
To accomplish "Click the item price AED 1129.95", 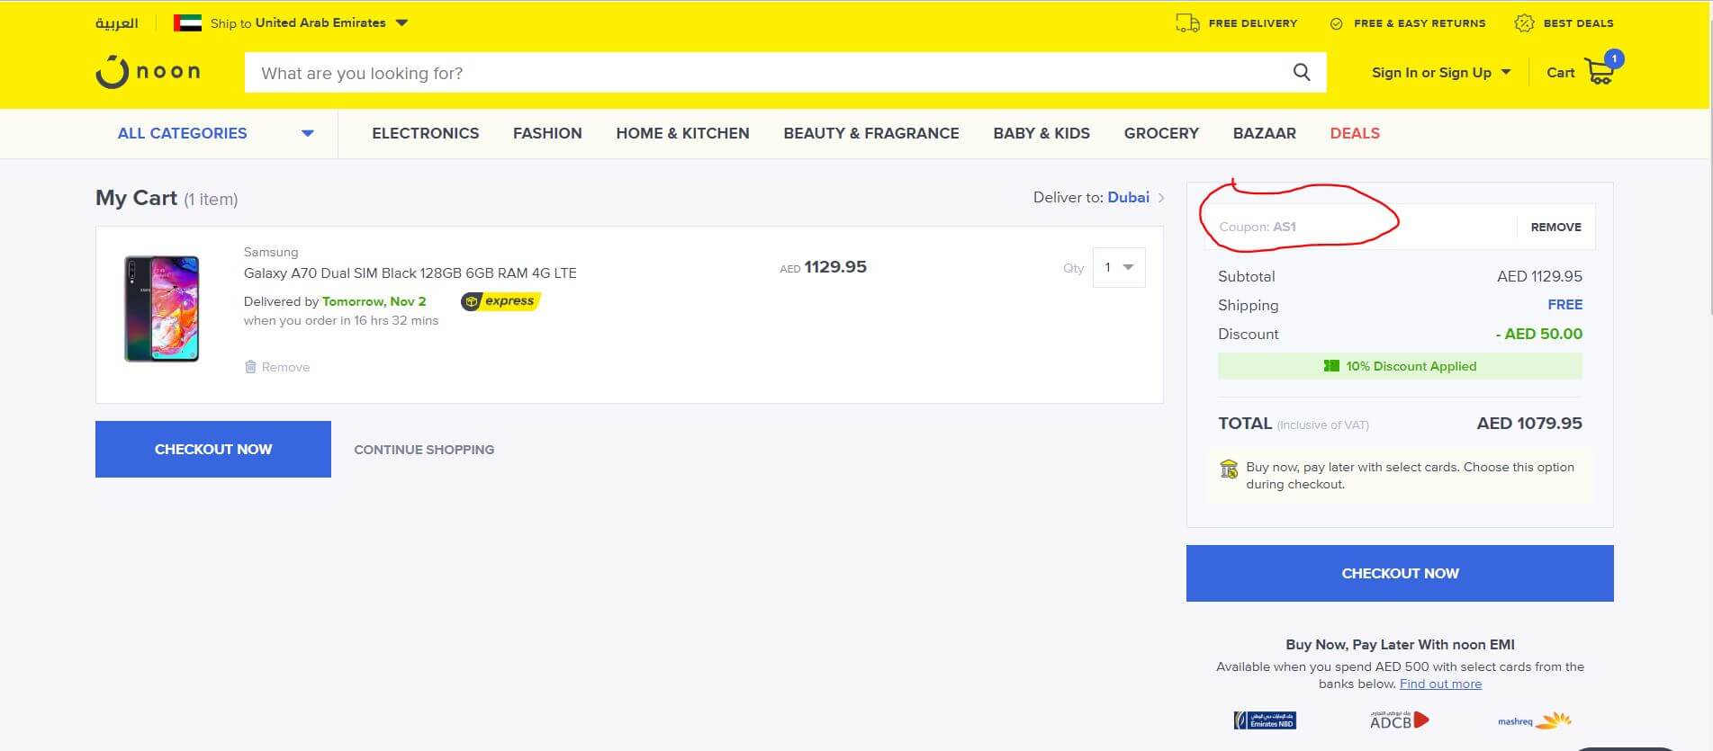I will point(823,267).
